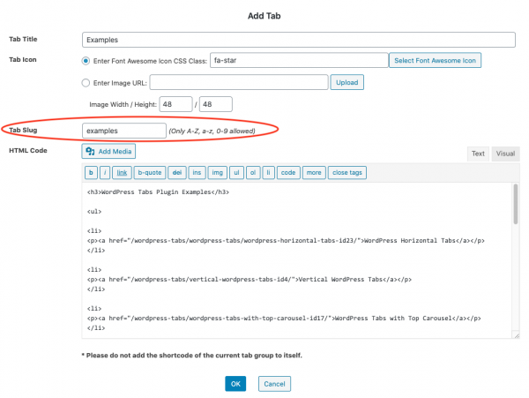529x398 pixels.
Task: Click the code quicktag button
Action: click(x=287, y=172)
